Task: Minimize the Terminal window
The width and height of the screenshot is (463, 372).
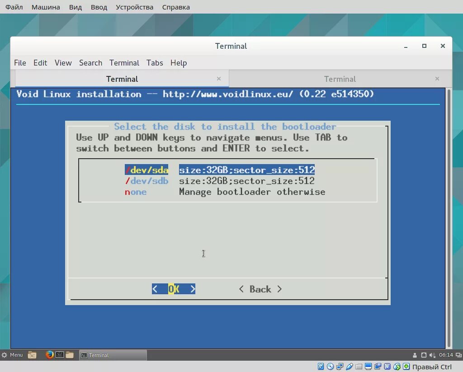Action: point(406,46)
